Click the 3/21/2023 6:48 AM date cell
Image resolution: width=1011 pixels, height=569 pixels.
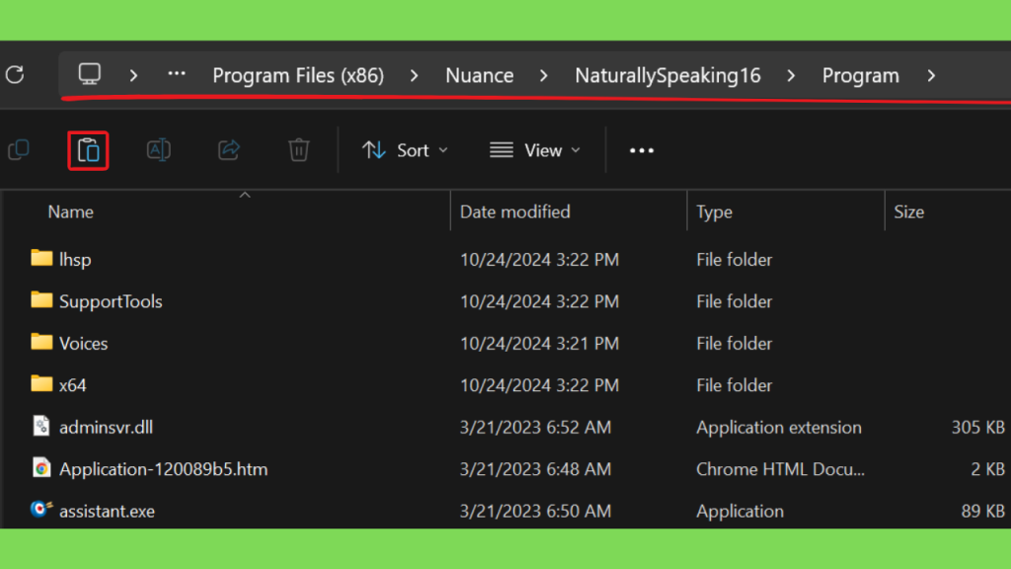[536, 469]
